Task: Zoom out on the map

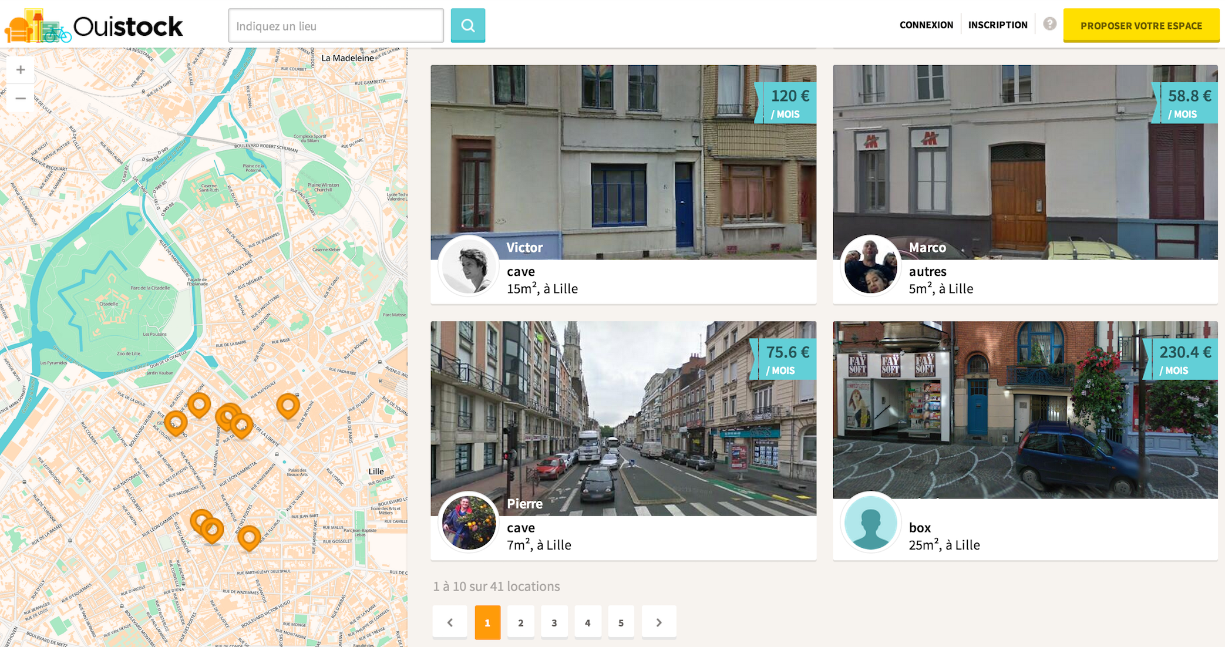Action: (21, 98)
